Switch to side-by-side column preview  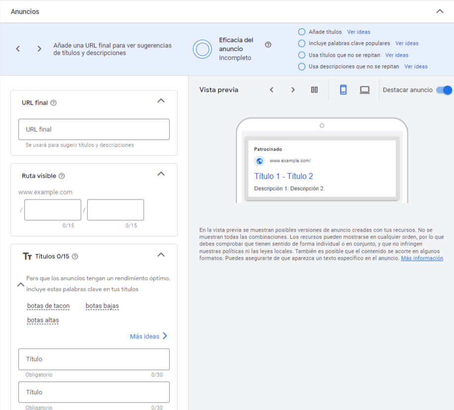pyautogui.click(x=314, y=90)
